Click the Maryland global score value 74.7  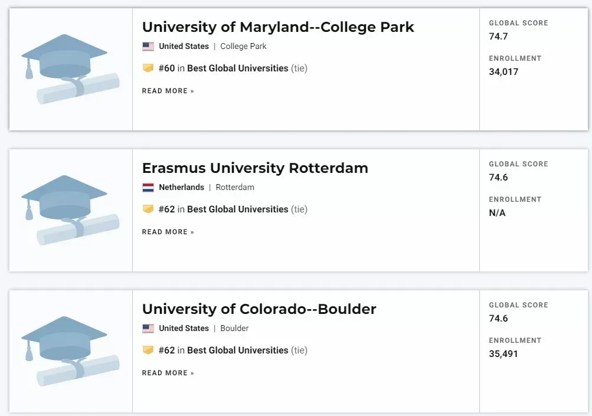tap(498, 36)
